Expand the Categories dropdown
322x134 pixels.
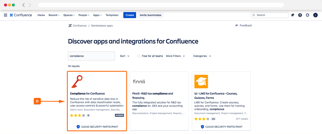click(x=202, y=56)
